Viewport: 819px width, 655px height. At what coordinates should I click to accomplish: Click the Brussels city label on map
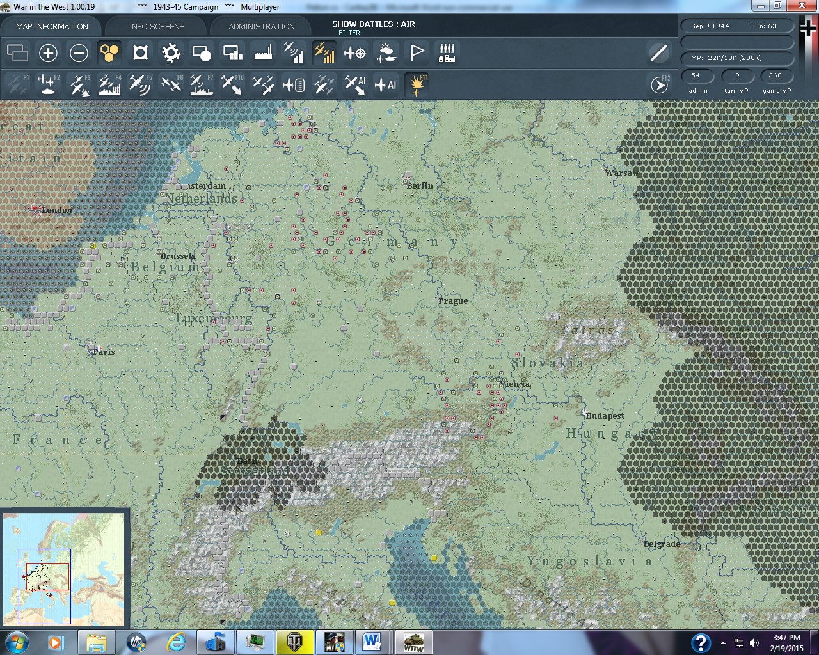(x=177, y=256)
